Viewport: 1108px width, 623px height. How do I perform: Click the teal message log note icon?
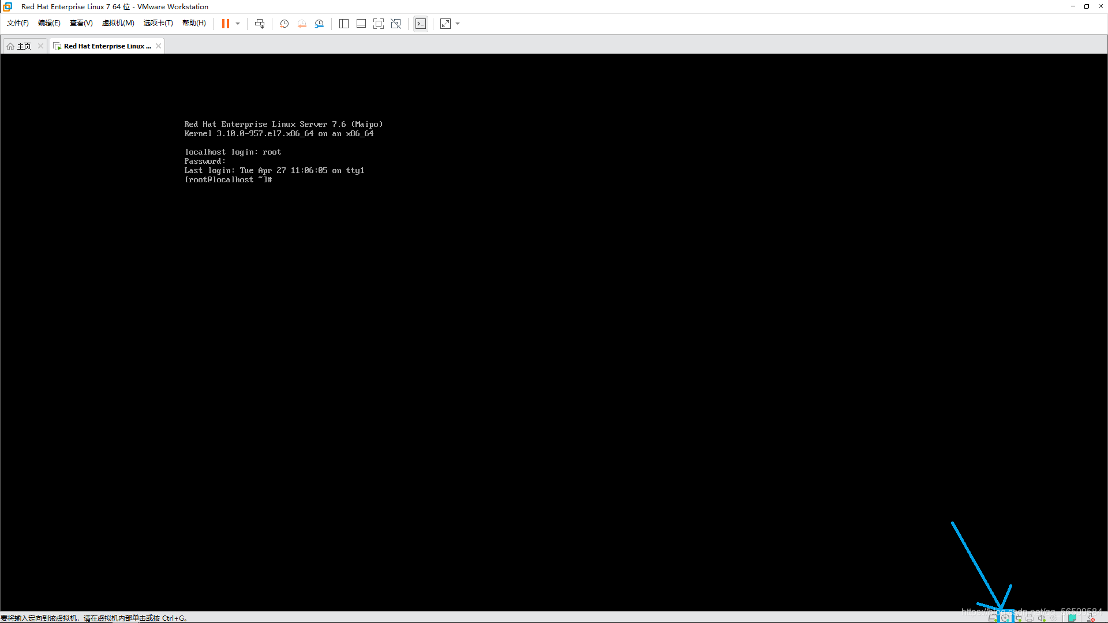click(x=1072, y=618)
